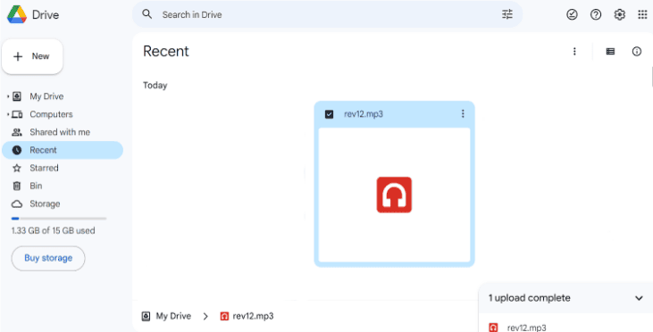Screen dimensions: 653x332
Task: Click the Search in Drive field
Action: (327, 14)
